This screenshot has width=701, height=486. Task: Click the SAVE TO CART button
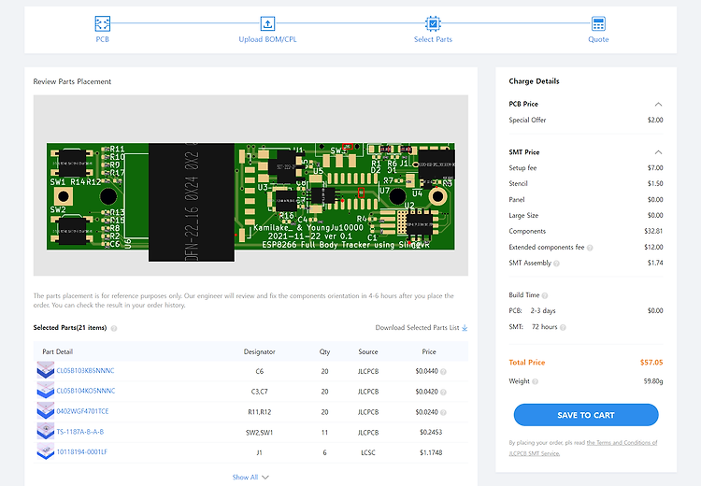[586, 415]
